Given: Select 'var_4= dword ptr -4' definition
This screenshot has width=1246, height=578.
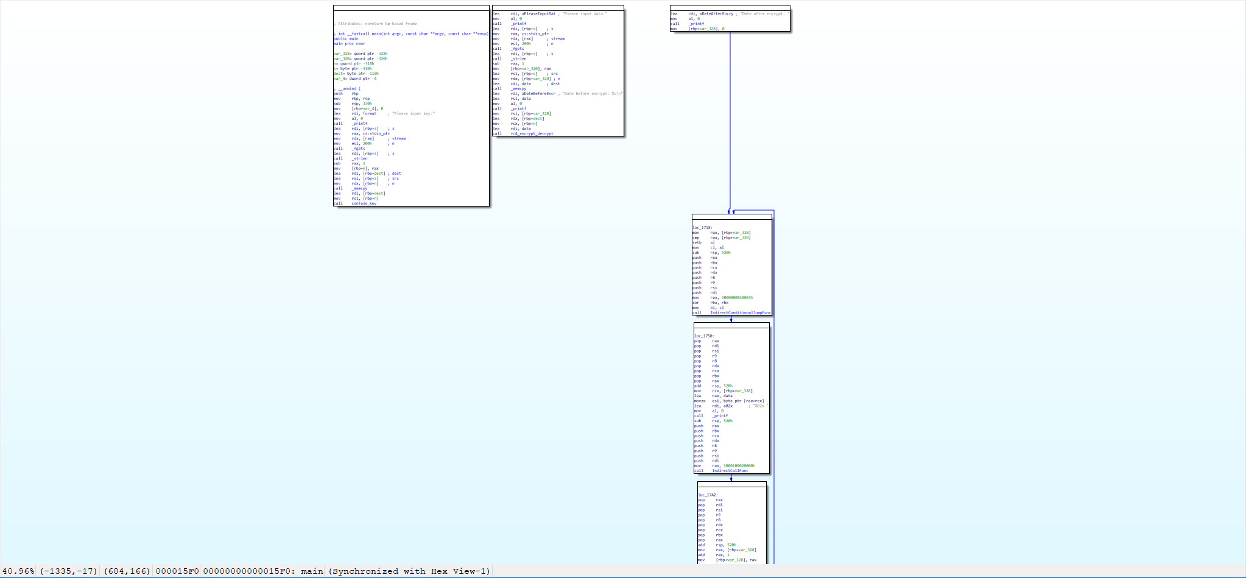Looking at the screenshot, I should point(355,79).
